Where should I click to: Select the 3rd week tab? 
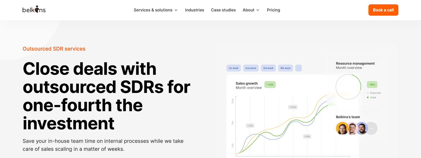(x=268, y=68)
